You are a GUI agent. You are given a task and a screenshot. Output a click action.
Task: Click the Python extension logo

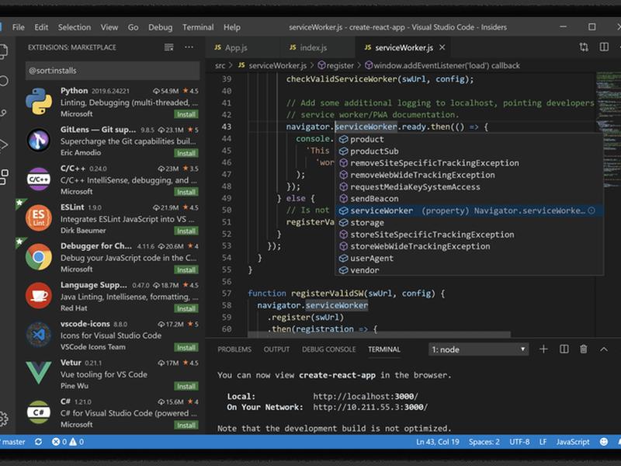click(38, 102)
